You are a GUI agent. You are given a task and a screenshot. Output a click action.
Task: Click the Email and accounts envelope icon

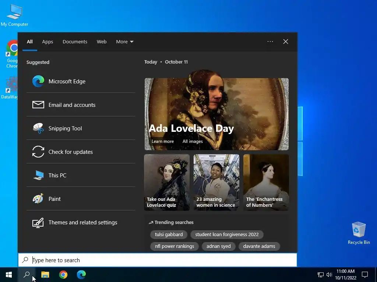(x=38, y=105)
